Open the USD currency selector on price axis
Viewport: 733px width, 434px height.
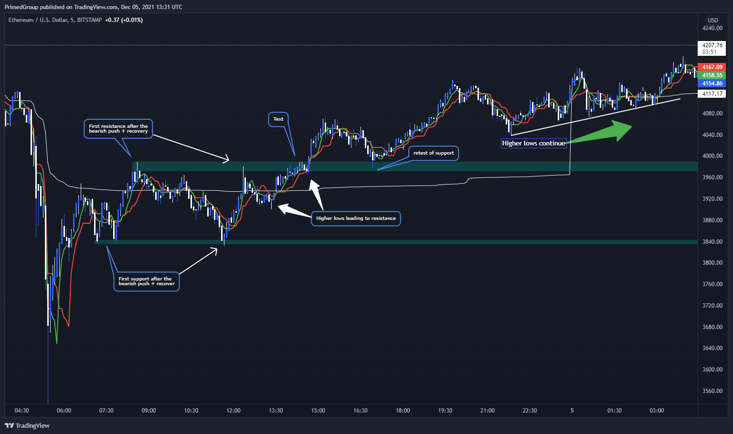[712, 20]
